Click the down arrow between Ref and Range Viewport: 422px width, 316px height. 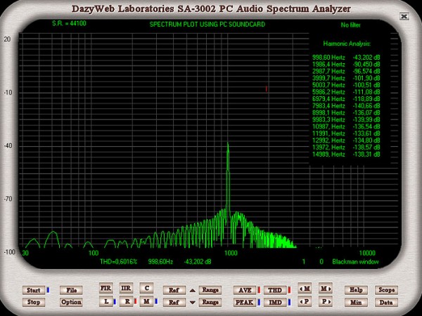pyautogui.click(x=193, y=302)
